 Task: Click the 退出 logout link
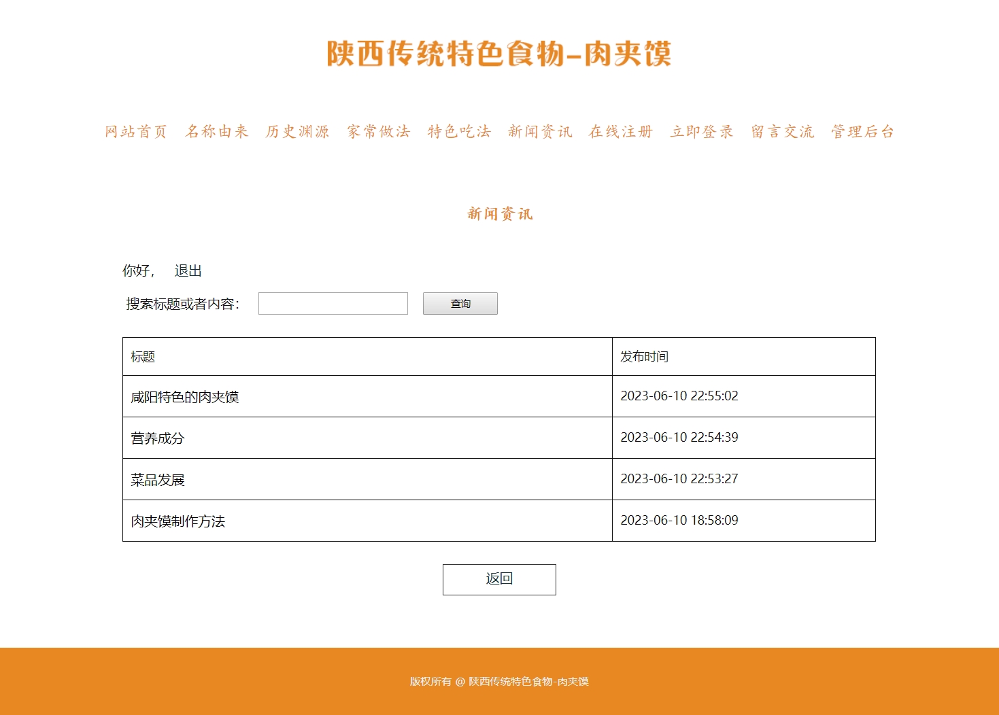click(188, 271)
